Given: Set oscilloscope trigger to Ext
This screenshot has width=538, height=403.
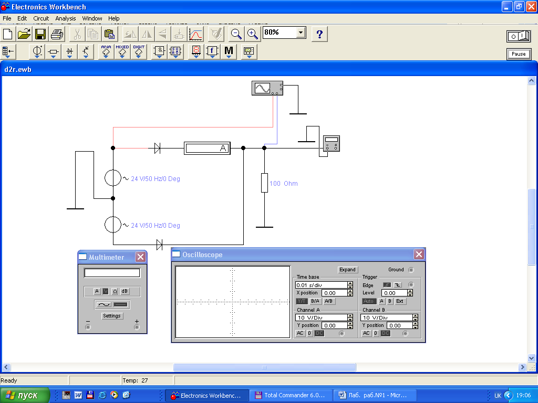Looking at the screenshot, I should tap(400, 301).
